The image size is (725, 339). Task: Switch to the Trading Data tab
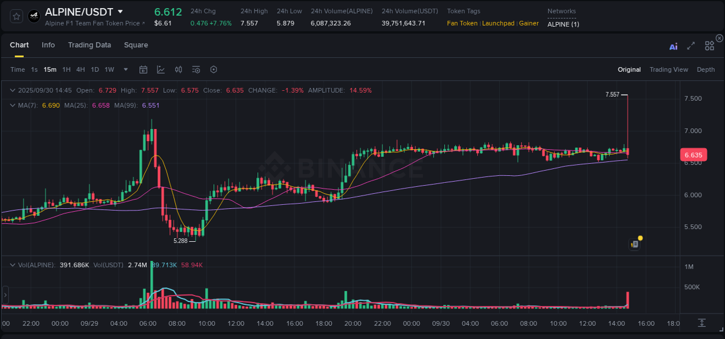[89, 45]
